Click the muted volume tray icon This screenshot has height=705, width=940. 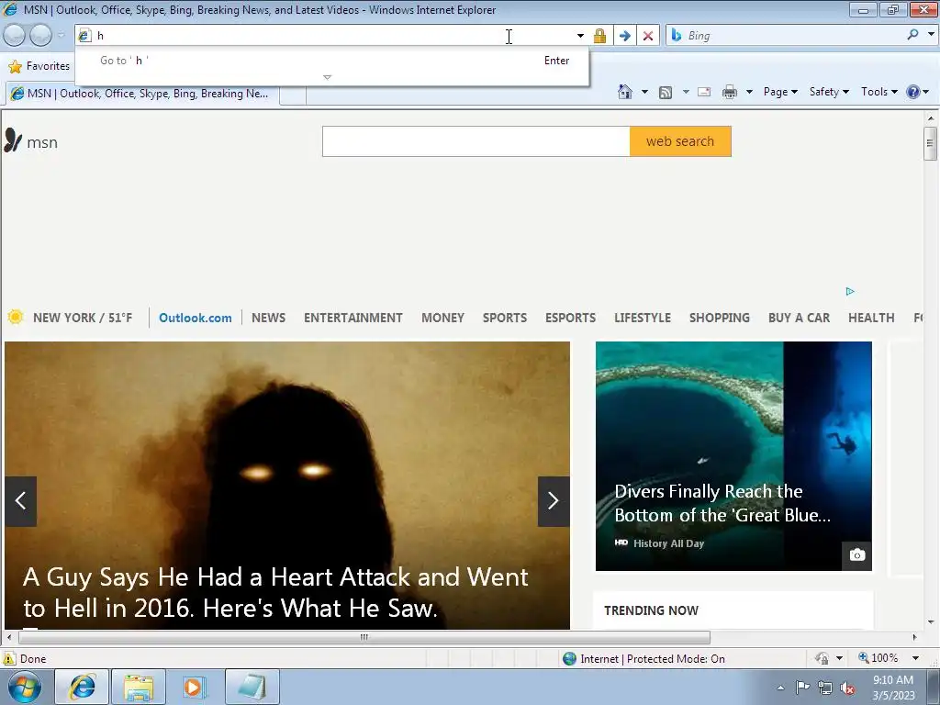coord(847,688)
